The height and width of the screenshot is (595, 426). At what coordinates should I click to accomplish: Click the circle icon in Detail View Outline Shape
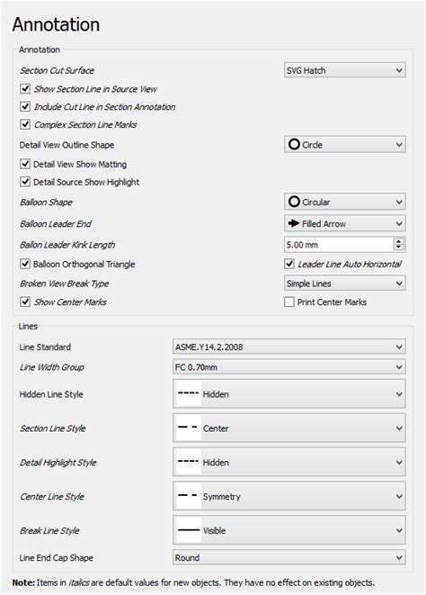click(294, 144)
